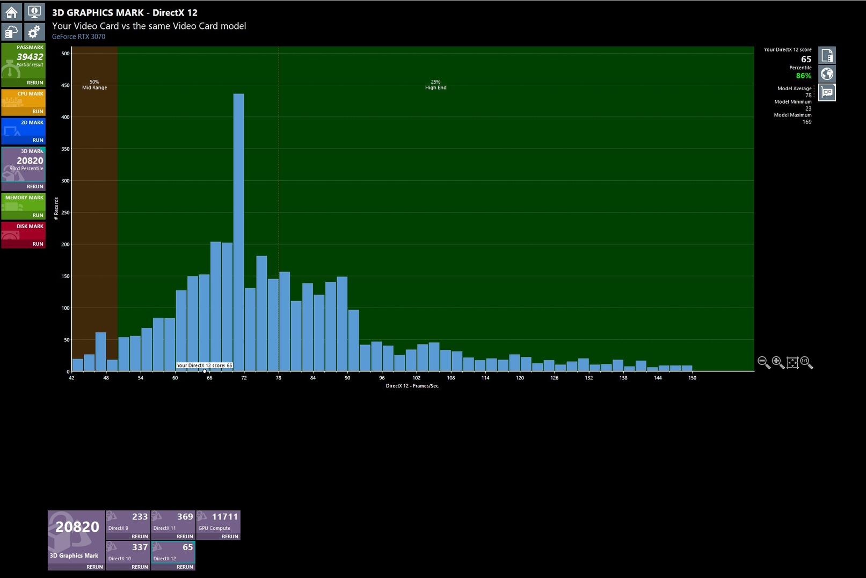
Task: Click 'Your Video Card vs the same Video Card model' subtitle
Action: [x=149, y=26]
